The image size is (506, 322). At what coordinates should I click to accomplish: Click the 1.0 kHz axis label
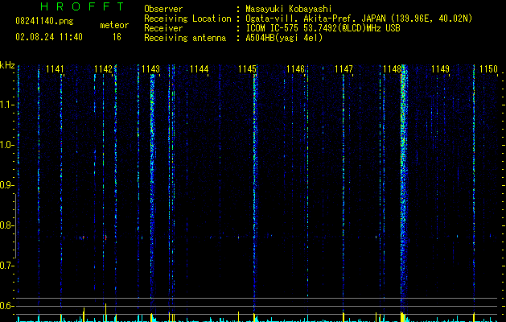coord(6,145)
